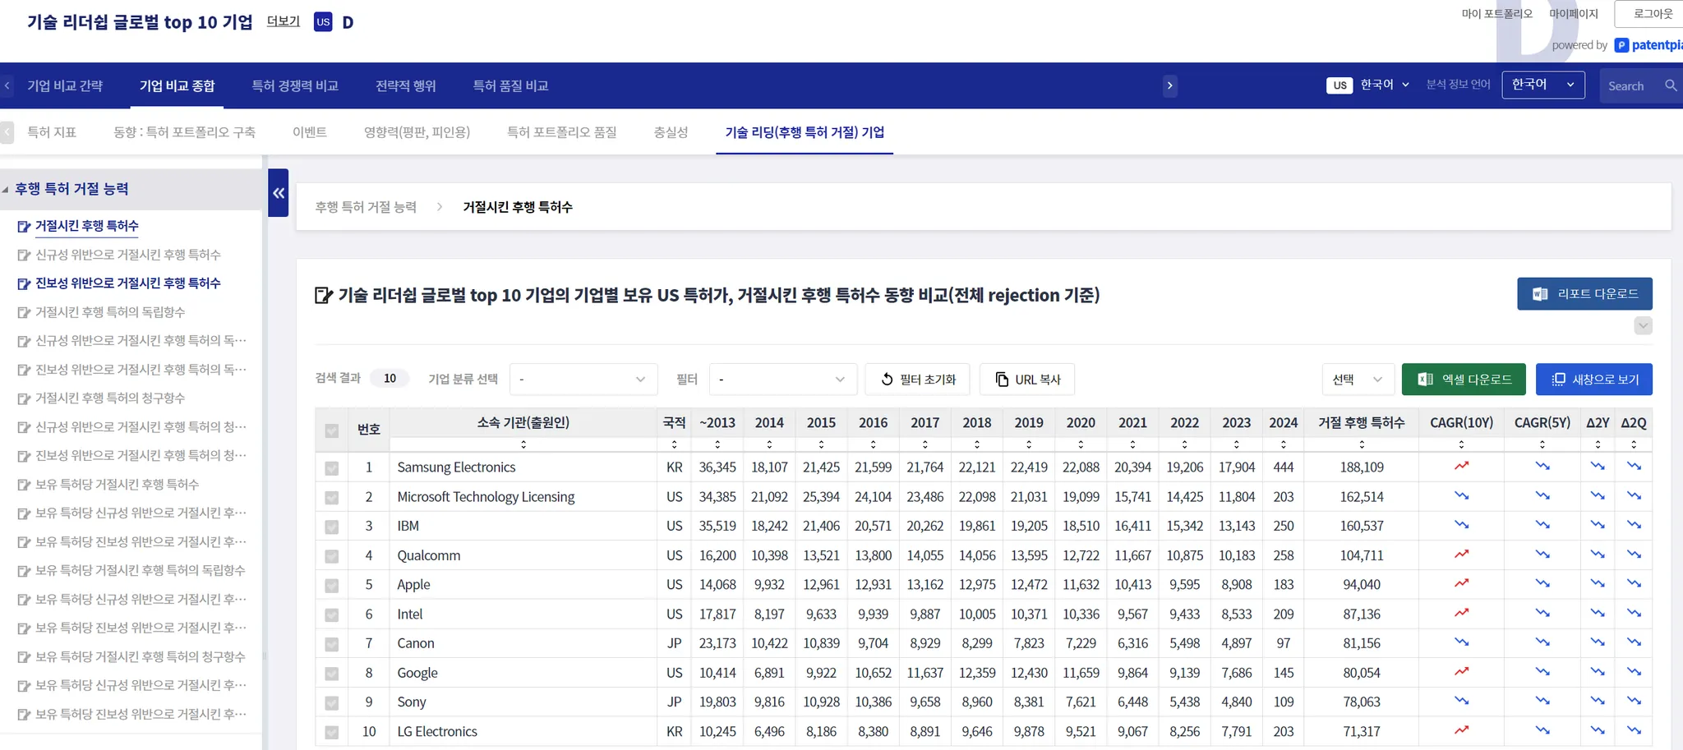This screenshot has width=1683, height=750.
Task: Toggle the checkbox for Qualcomm row
Action: 332,556
